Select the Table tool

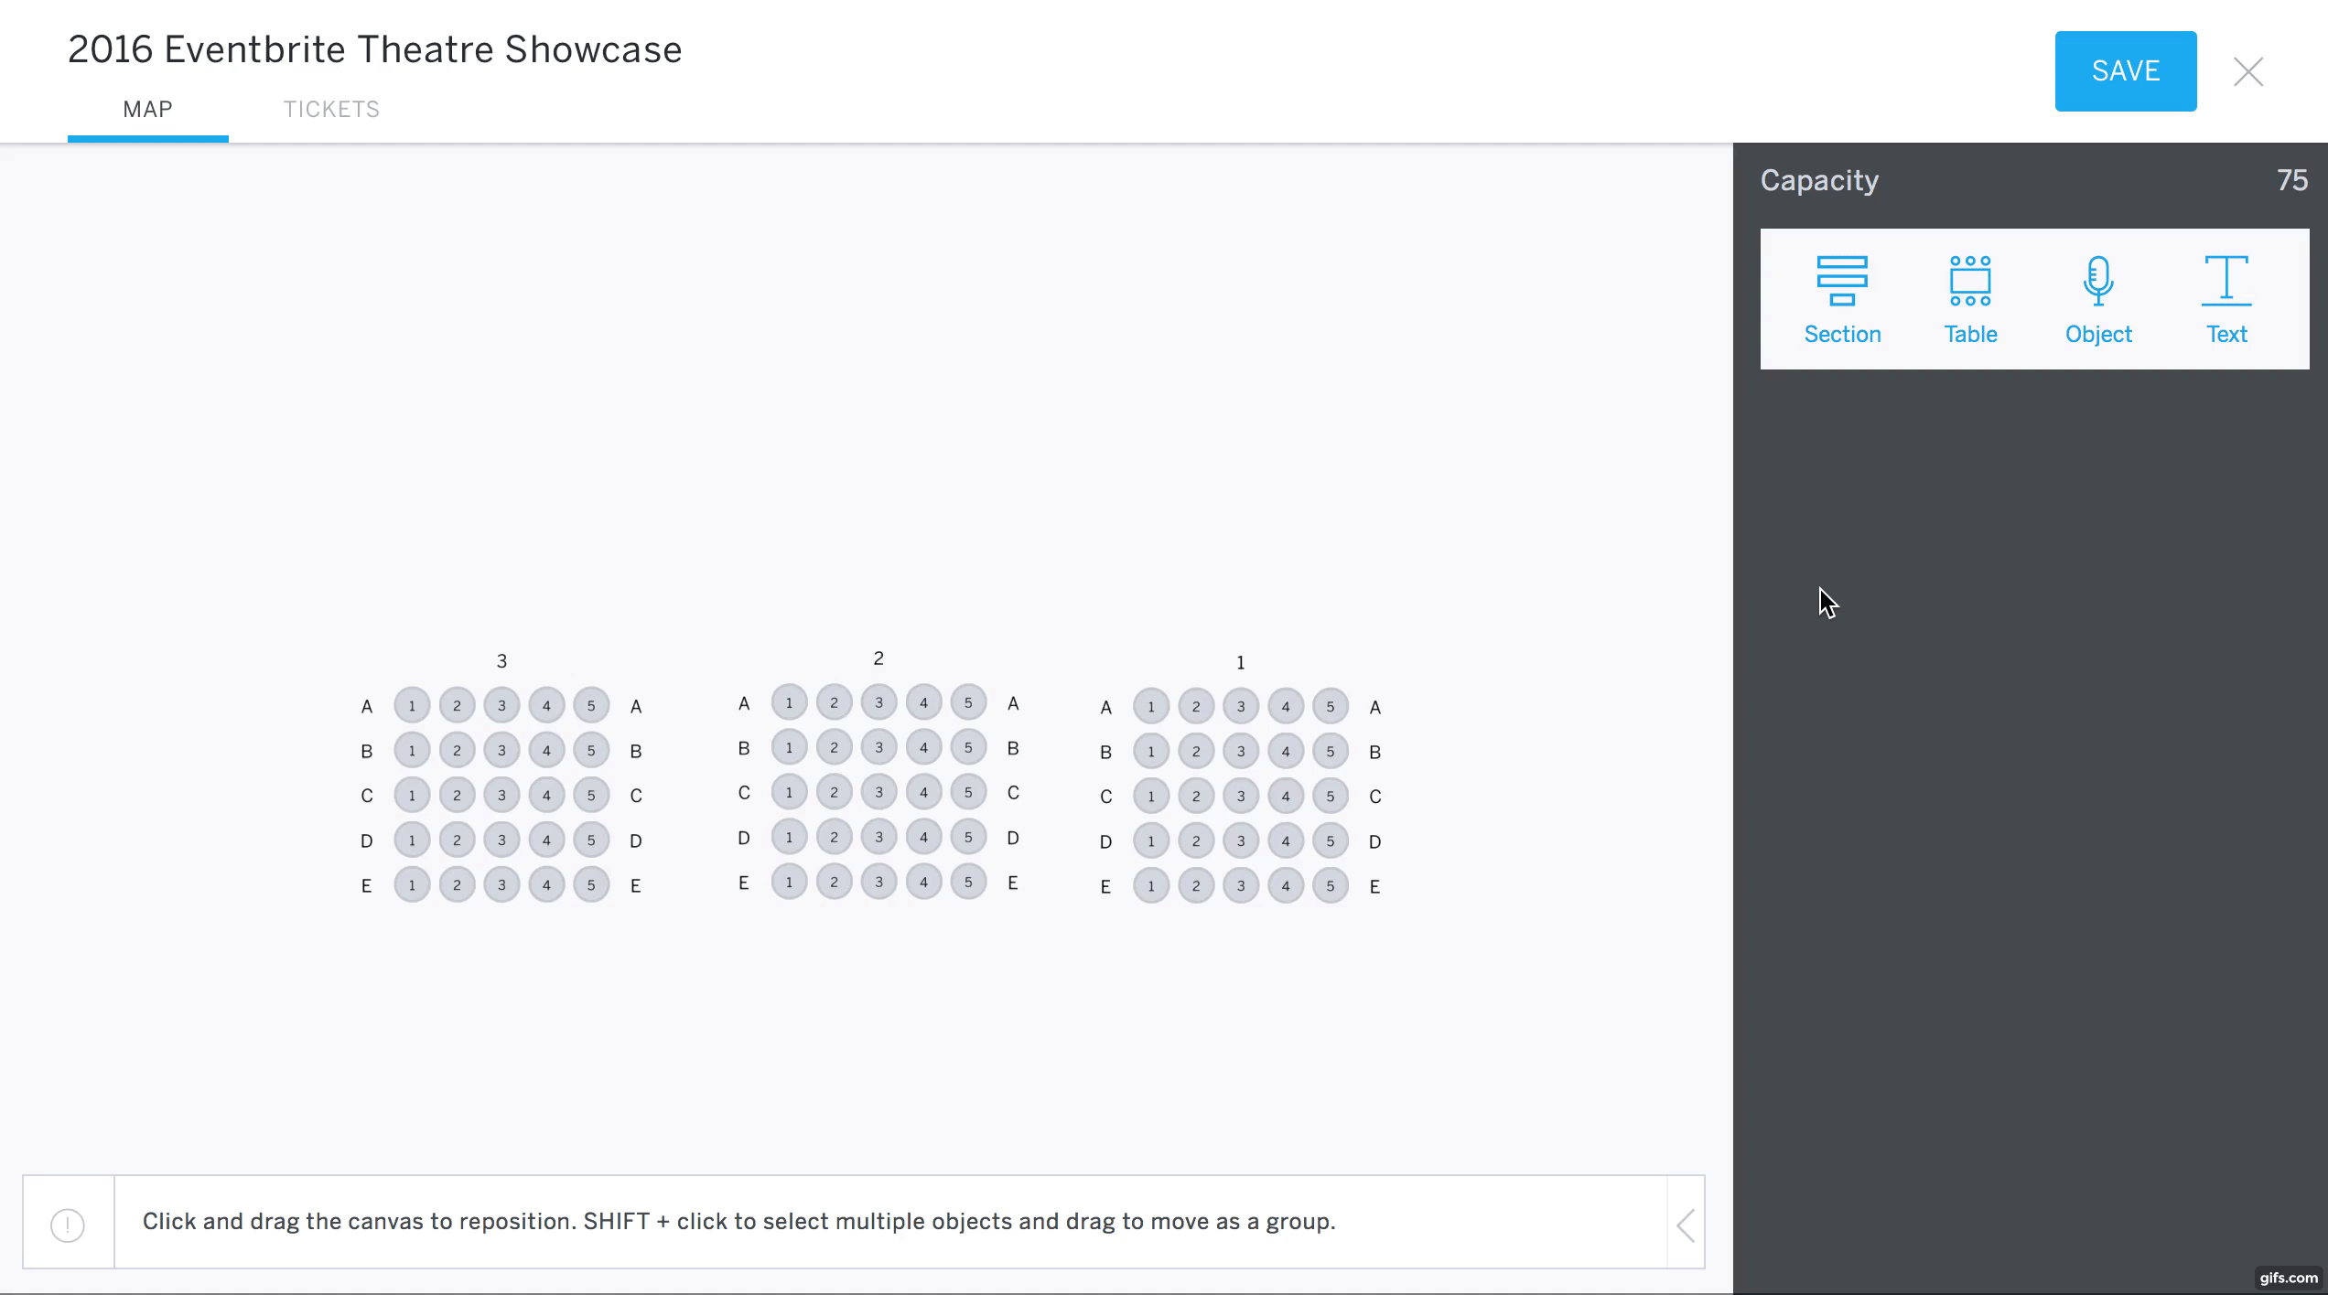tap(1969, 296)
